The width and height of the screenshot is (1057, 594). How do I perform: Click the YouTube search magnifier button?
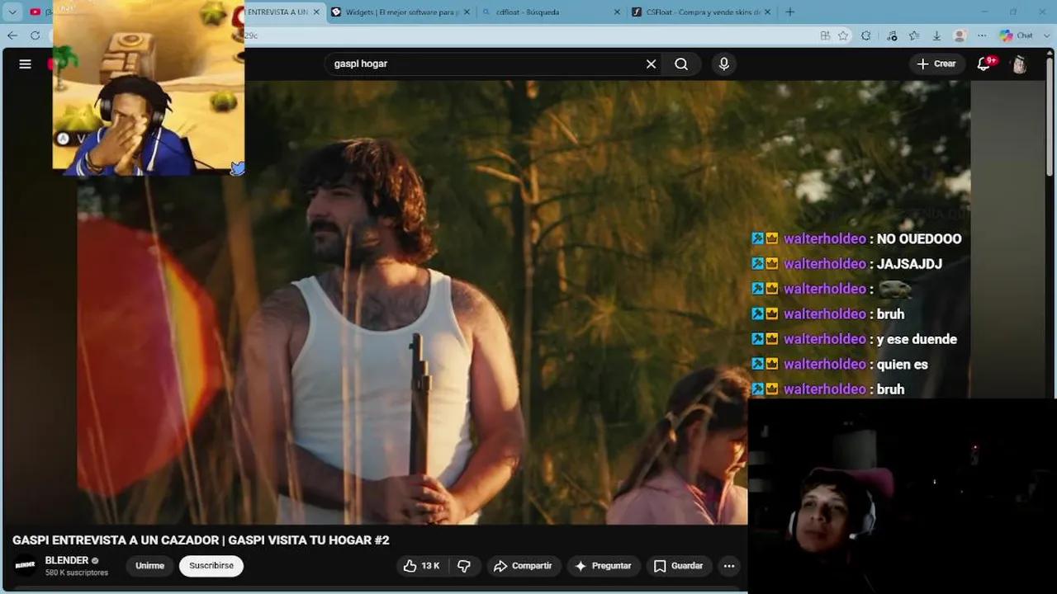coord(681,64)
